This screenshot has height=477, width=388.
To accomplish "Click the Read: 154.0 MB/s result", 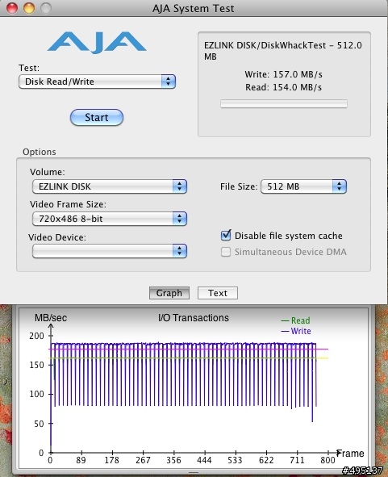I will click(283, 87).
